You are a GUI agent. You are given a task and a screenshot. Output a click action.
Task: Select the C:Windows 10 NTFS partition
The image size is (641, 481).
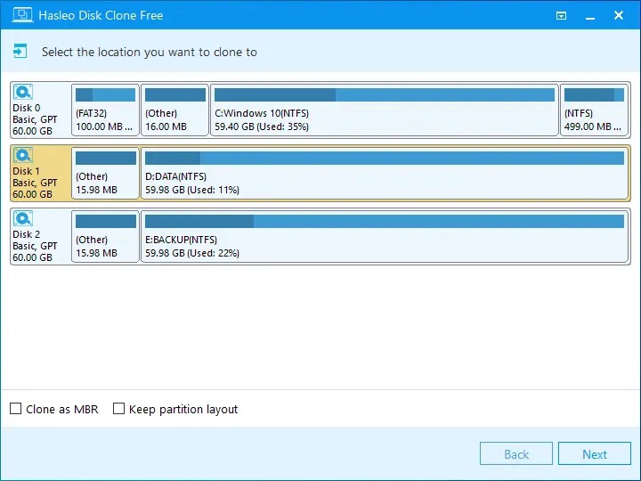(x=385, y=110)
